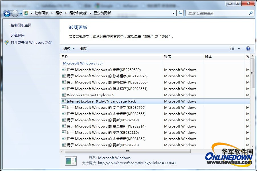Select update KB982110 row
257x171 pixels.
(155, 132)
